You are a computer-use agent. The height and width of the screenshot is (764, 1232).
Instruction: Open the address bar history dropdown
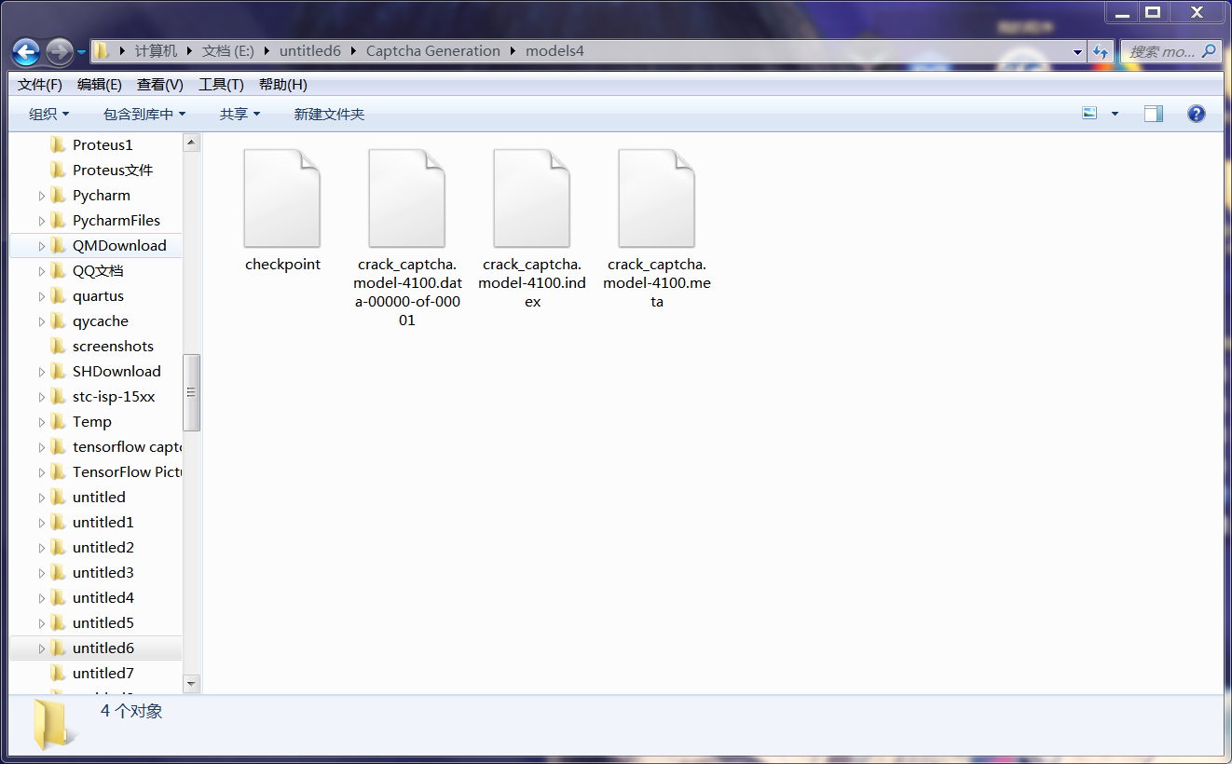(1078, 51)
